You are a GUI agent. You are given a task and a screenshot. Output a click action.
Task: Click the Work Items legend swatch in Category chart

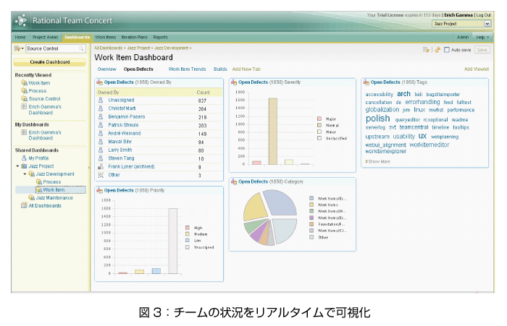coord(311,205)
